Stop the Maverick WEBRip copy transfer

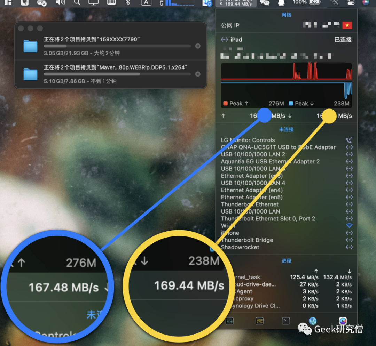198,74
